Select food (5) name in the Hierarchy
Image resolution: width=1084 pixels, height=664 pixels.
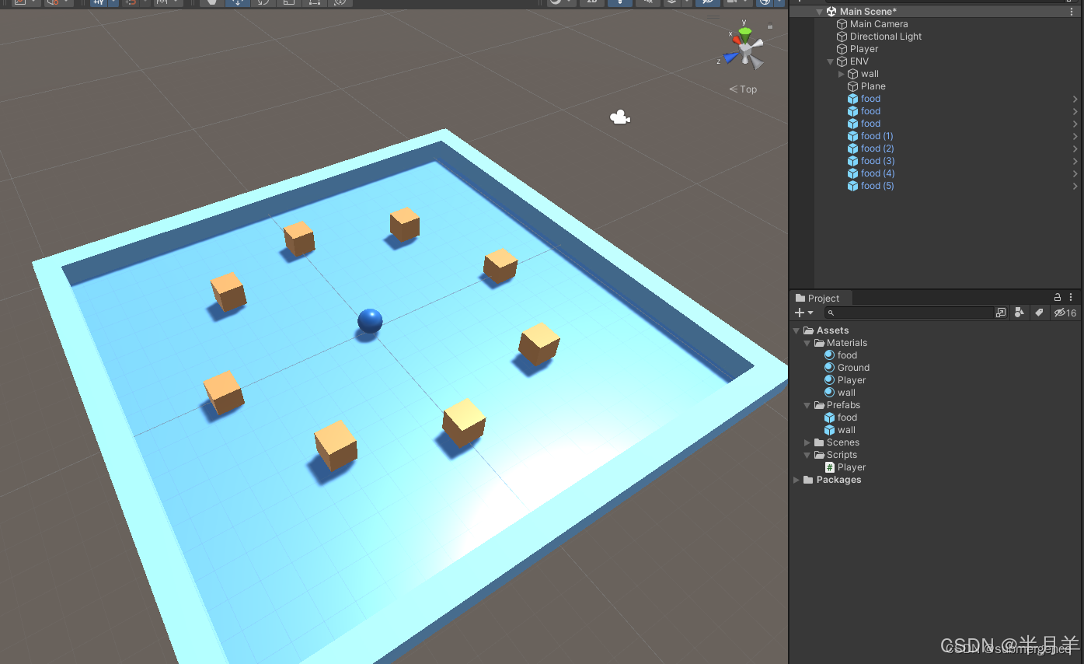click(877, 186)
